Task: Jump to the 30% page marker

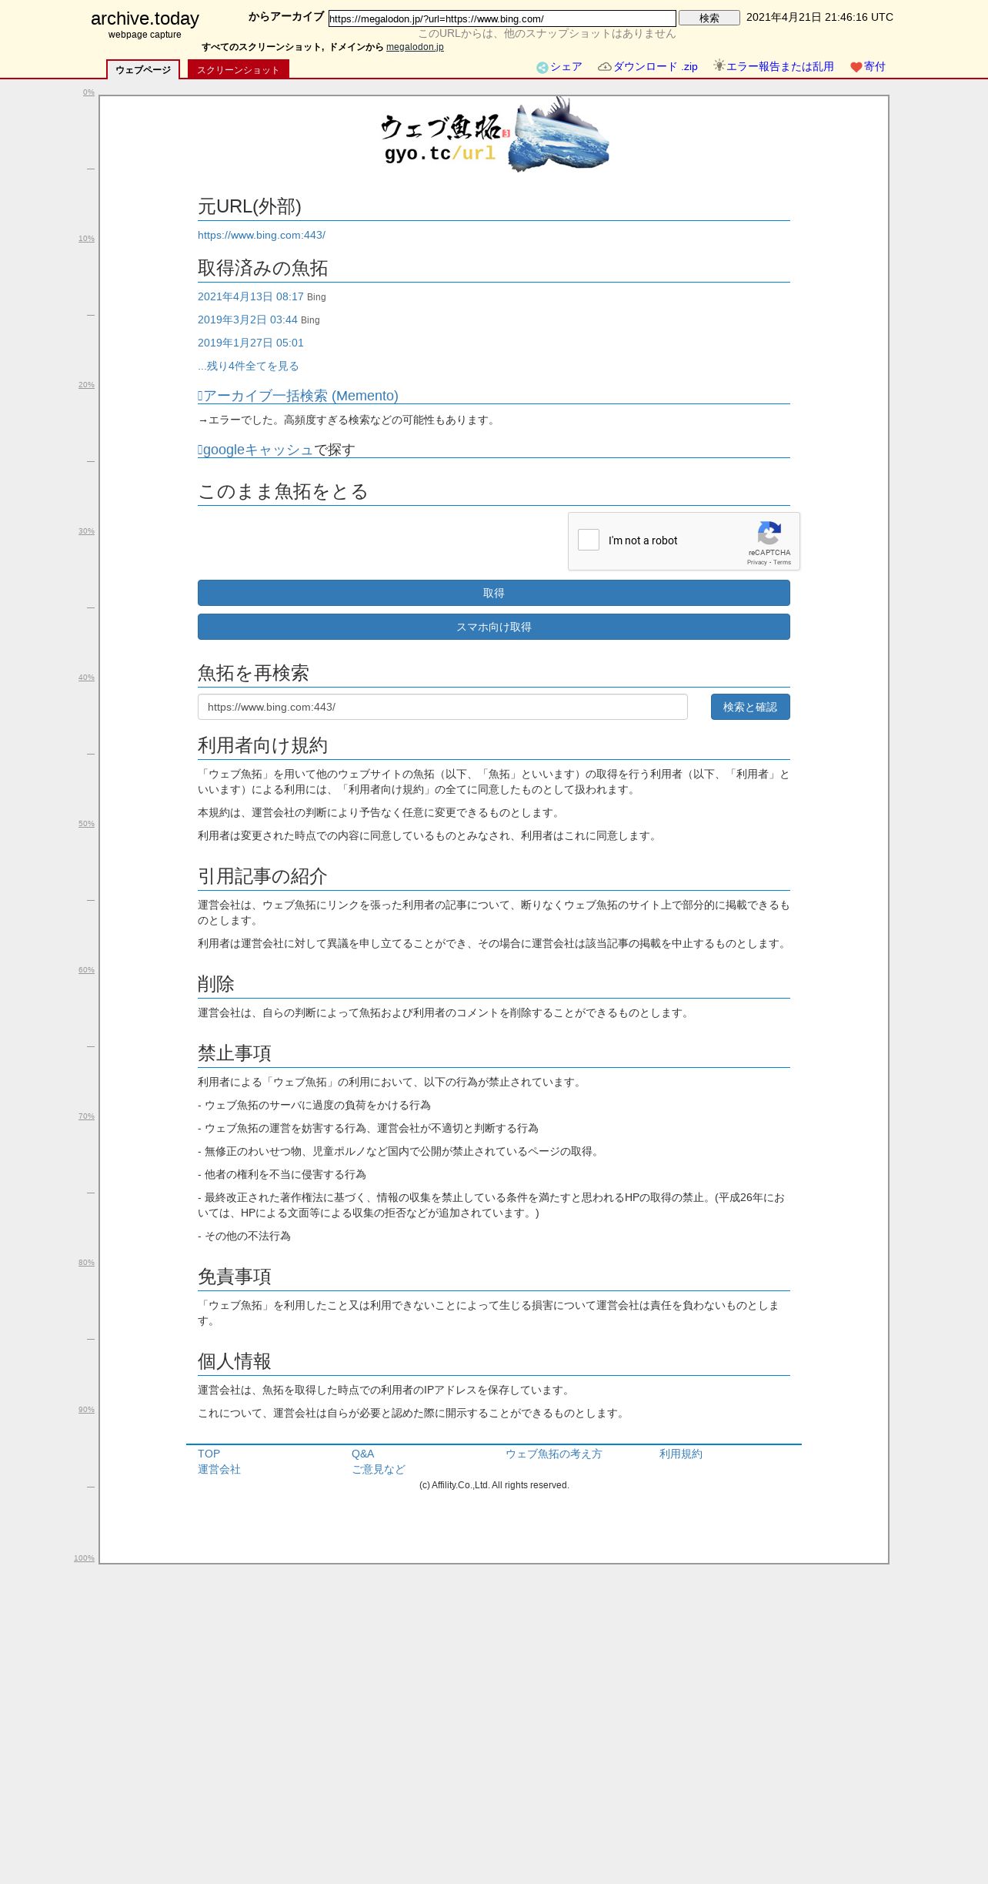Action: (86, 531)
